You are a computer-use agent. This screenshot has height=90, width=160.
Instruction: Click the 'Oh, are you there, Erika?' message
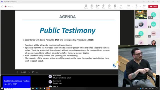pos(62,78)
